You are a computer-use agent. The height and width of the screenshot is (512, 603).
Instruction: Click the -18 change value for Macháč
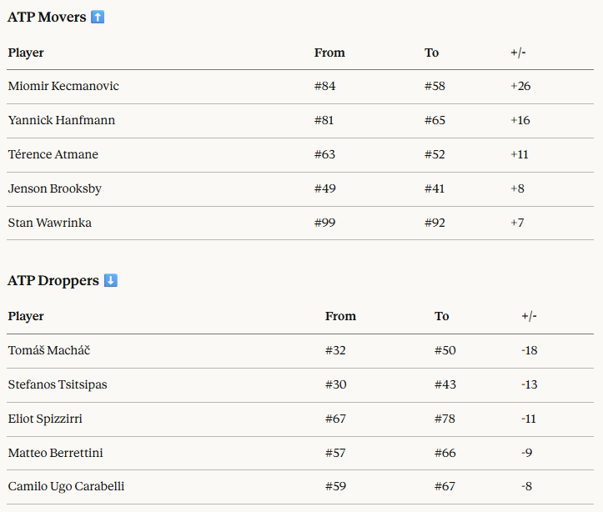529,350
